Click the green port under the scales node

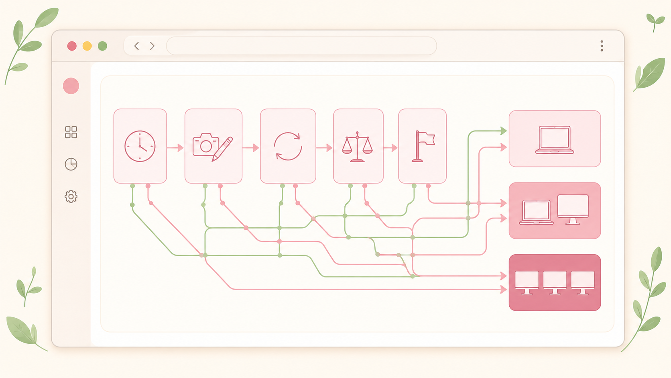click(x=350, y=186)
